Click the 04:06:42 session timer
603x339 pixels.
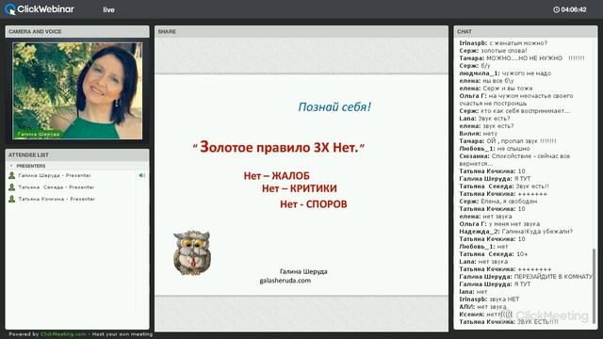pos(574,9)
